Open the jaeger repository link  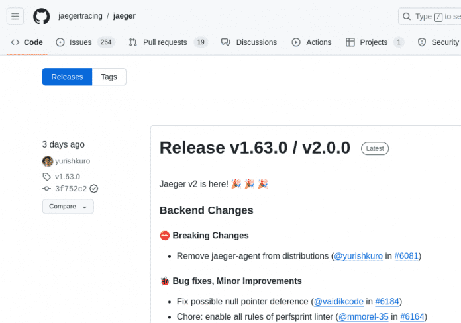[x=124, y=16]
